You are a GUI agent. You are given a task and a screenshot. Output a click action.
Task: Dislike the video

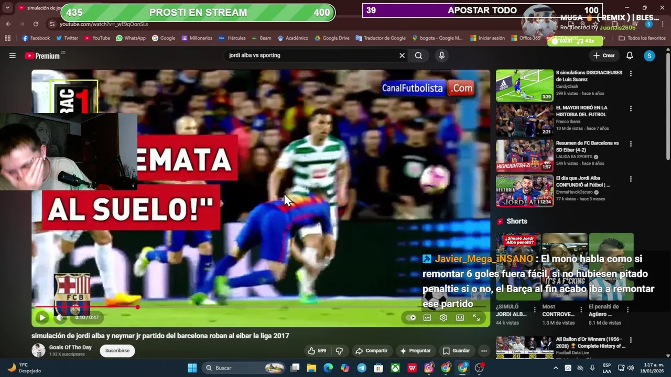point(339,351)
